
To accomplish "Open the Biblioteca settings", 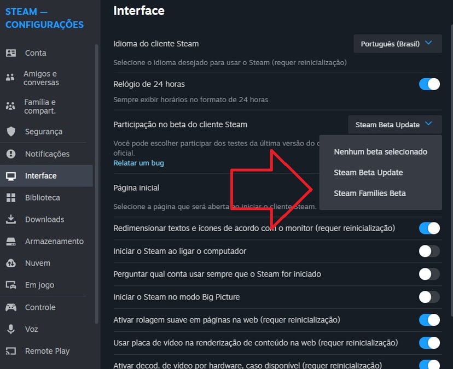I will coord(46,198).
